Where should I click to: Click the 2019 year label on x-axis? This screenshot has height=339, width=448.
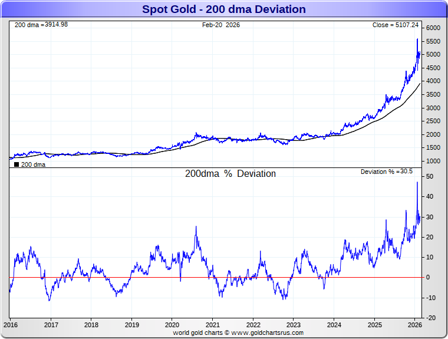tap(131, 325)
